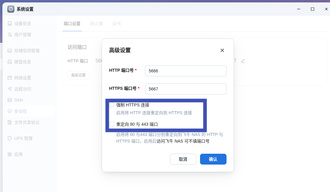Open the 证书 tab

pos(117,24)
